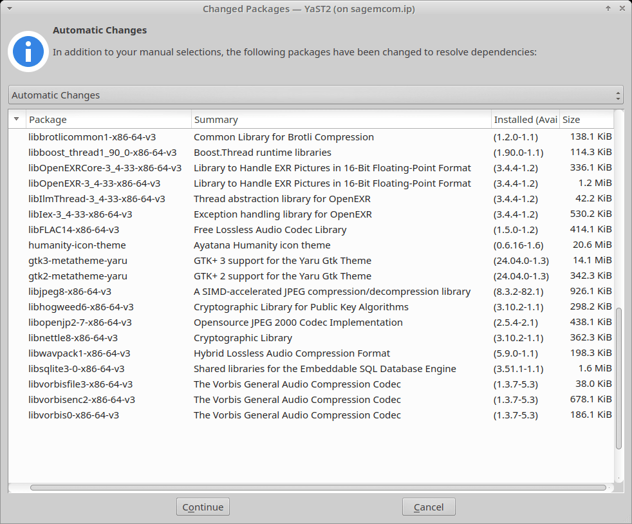The width and height of the screenshot is (632, 524).
Task: Select the libjpeg8-x86-64-v3 package row
Action: tap(70, 292)
